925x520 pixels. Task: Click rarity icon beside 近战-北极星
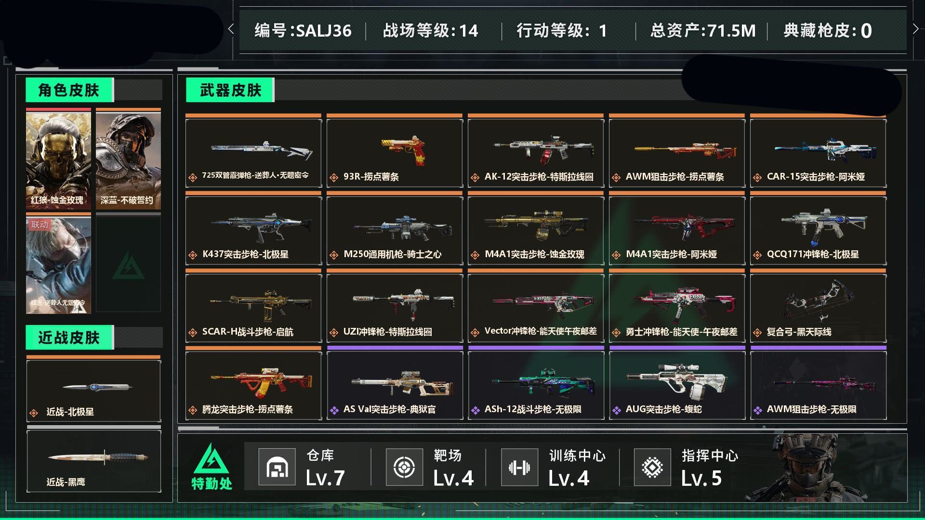34,413
